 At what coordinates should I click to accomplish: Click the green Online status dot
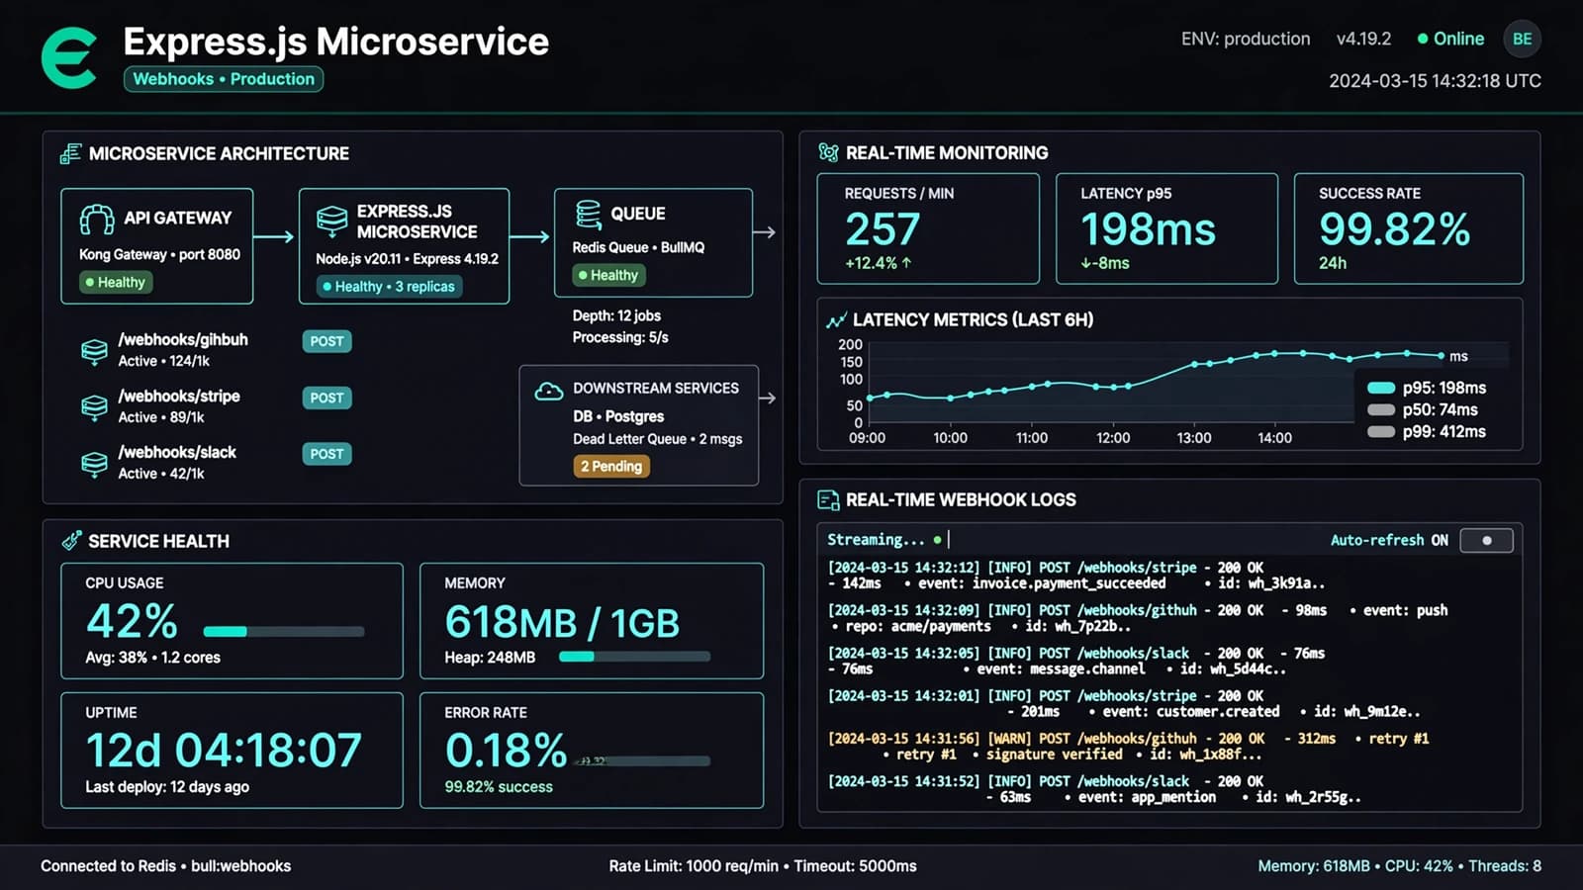click(1423, 39)
